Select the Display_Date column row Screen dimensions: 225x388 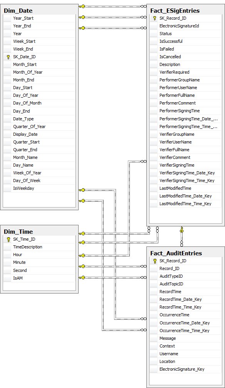39,134
